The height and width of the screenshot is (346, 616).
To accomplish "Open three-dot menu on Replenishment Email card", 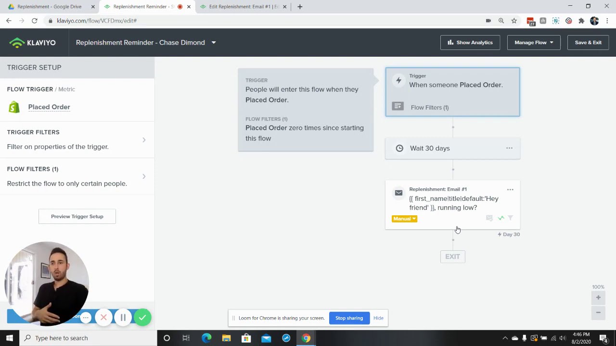I will [x=510, y=189].
